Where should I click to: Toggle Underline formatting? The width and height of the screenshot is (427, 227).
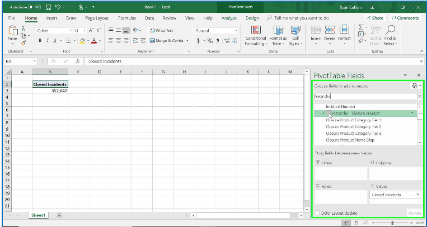coord(55,41)
